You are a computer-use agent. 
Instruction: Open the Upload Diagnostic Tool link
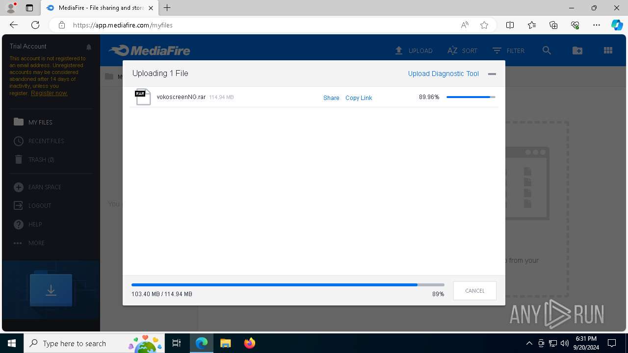[x=444, y=74]
